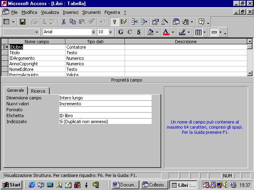Open the Properties icon

(x=155, y=22)
